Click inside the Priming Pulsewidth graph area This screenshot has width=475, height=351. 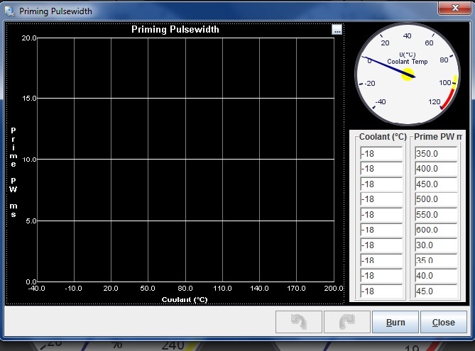pyautogui.click(x=185, y=160)
